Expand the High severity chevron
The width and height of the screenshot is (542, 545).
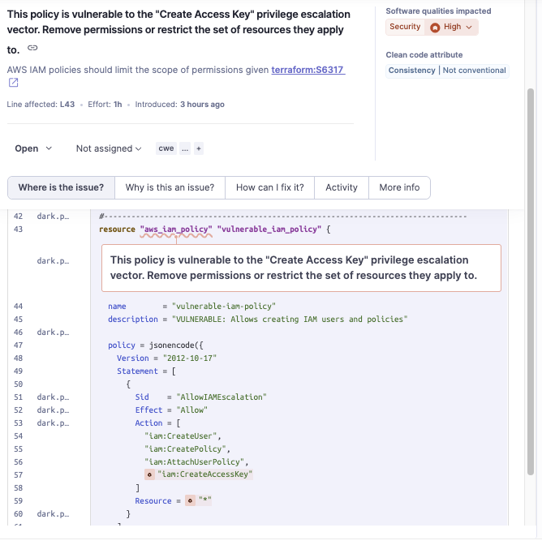click(x=469, y=27)
